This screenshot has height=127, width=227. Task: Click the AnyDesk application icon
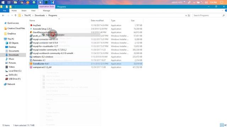coord(31,25)
